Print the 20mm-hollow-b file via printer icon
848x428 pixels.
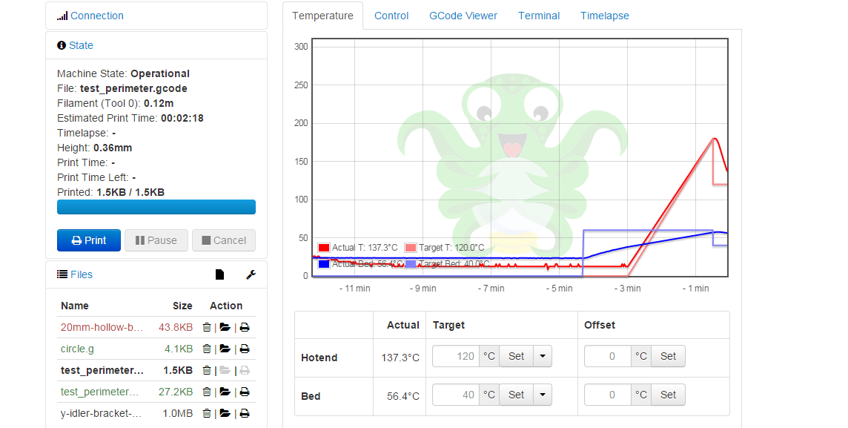(245, 327)
